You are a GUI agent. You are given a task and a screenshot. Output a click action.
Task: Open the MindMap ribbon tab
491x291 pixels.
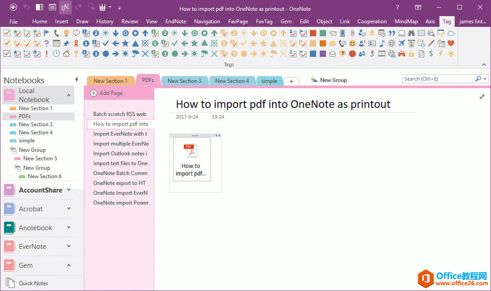click(x=406, y=21)
